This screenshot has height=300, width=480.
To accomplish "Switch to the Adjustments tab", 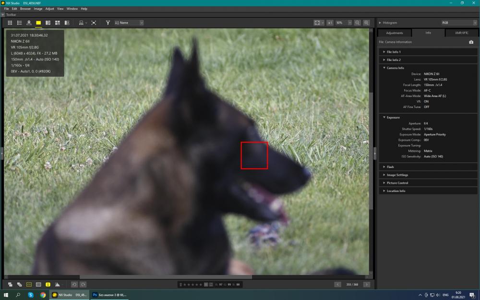I will [395, 33].
